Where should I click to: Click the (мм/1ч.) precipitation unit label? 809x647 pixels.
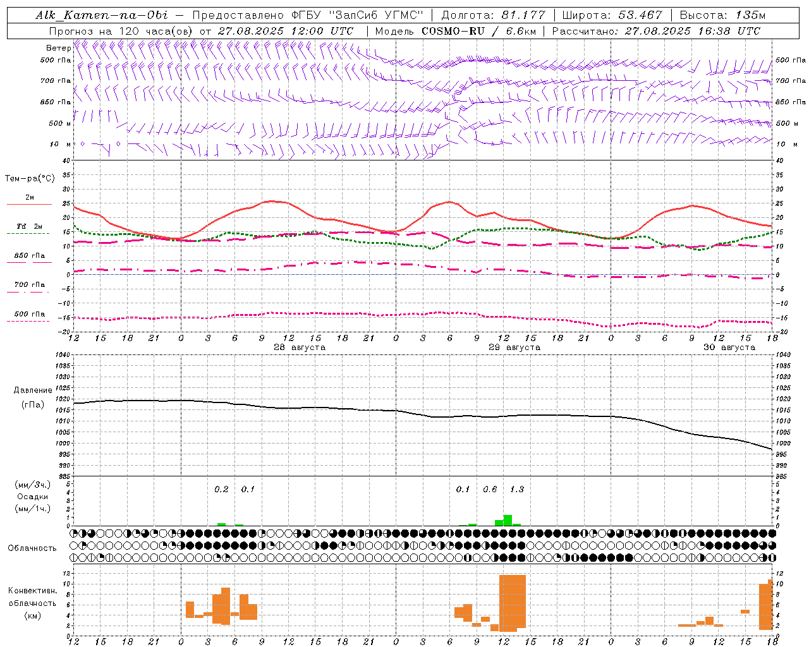tap(33, 509)
